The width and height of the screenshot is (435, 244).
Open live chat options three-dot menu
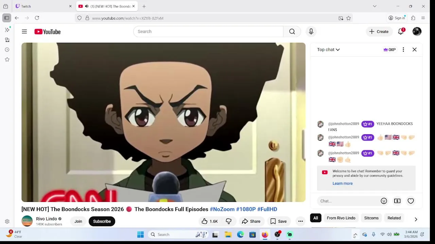(x=403, y=50)
